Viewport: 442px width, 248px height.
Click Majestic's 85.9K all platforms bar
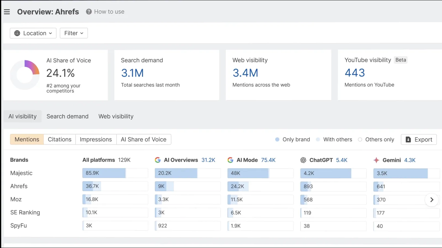[x=115, y=173]
